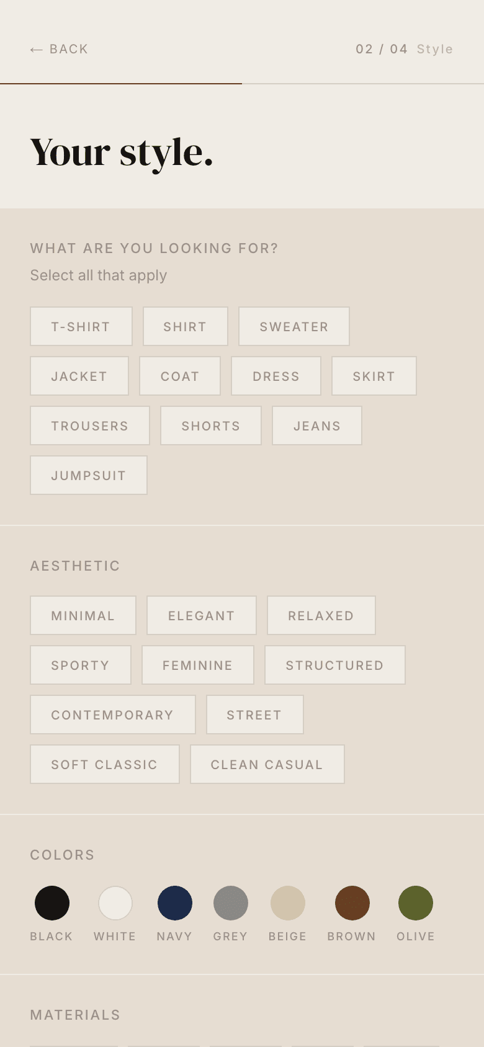Pick the Sporty aesthetic

point(81,665)
